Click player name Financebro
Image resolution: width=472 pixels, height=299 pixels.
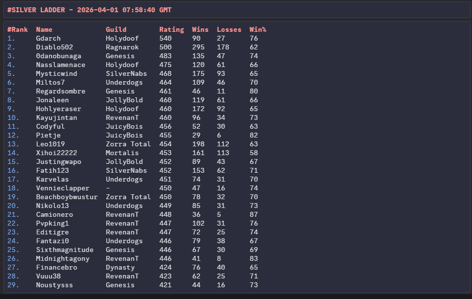tap(56, 267)
